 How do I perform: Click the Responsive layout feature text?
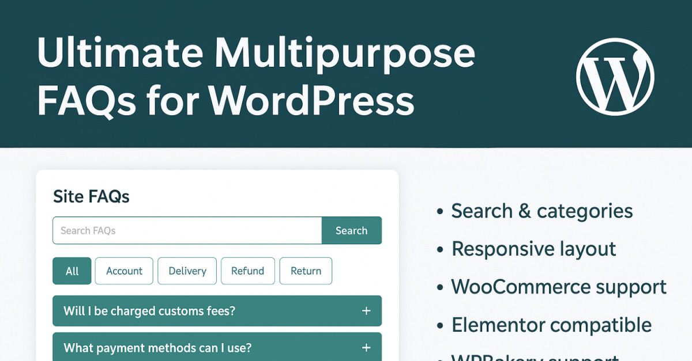coord(533,249)
